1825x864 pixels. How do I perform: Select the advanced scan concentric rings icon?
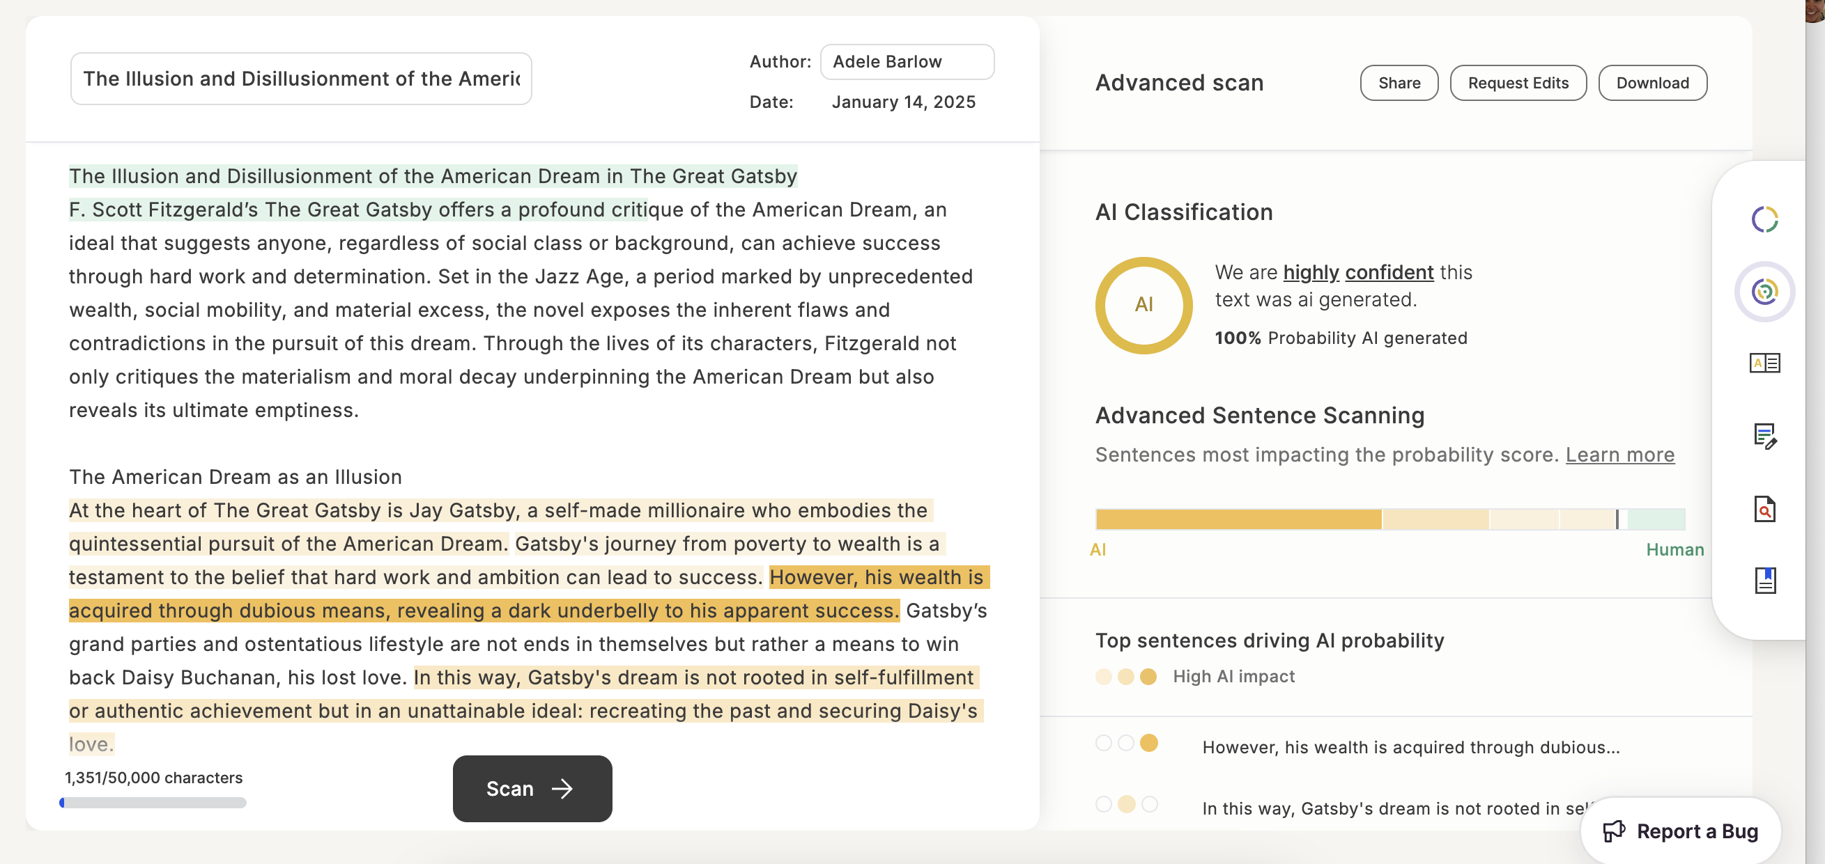point(1764,292)
